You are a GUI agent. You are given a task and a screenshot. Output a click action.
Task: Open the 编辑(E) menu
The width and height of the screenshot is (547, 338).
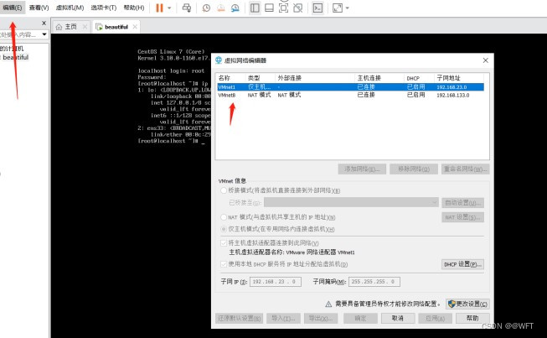tap(13, 8)
